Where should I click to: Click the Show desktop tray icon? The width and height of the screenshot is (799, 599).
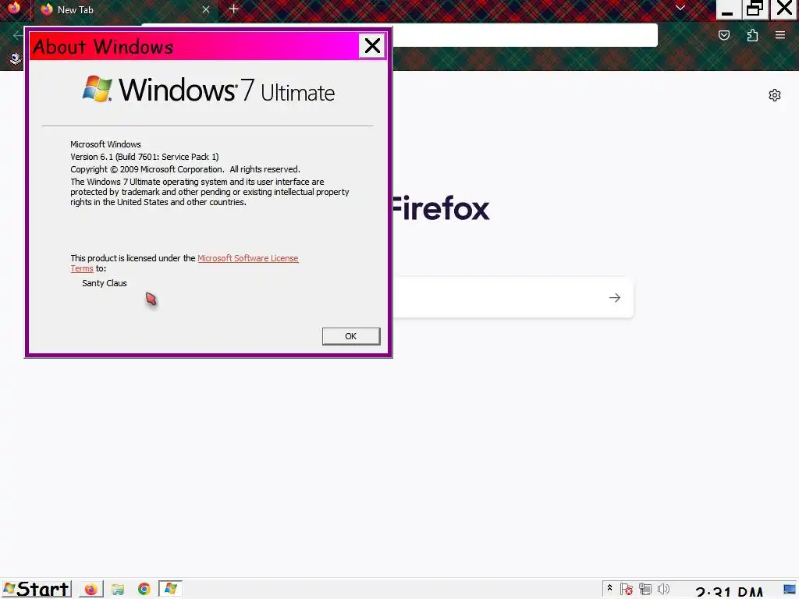click(790, 590)
